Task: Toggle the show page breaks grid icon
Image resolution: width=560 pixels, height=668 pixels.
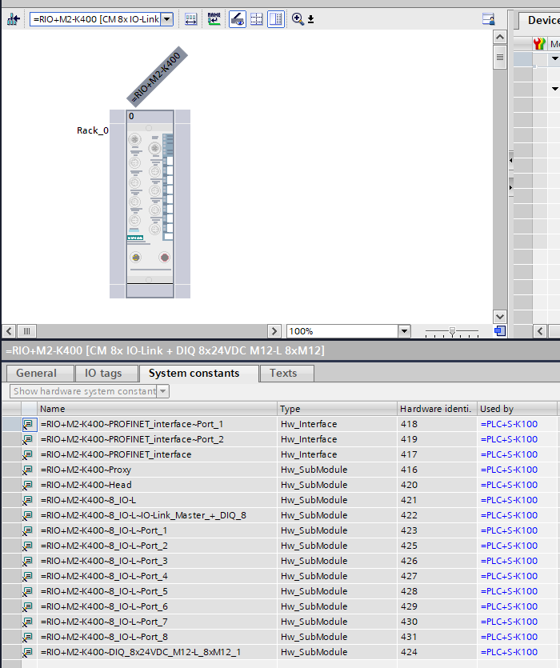Action: click(x=257, y=19)
